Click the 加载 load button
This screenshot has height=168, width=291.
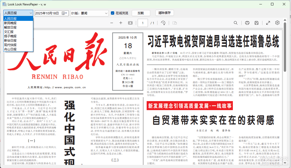coord(141,13)
